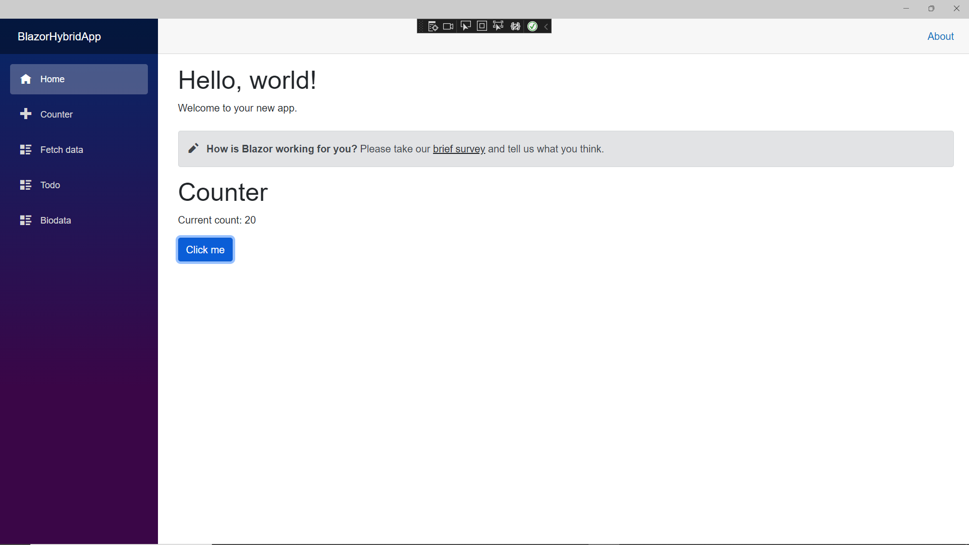
Task: Collapse the debug toolbar with the chevron
Action: point(546,26)
